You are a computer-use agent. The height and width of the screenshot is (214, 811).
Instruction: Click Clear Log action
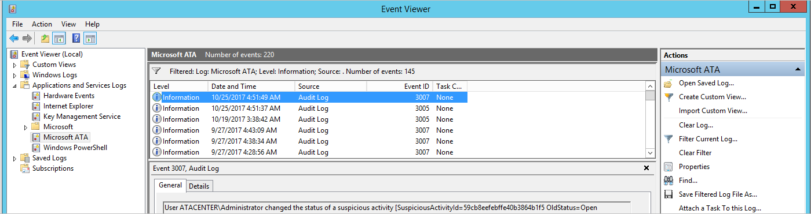(696, 125)
